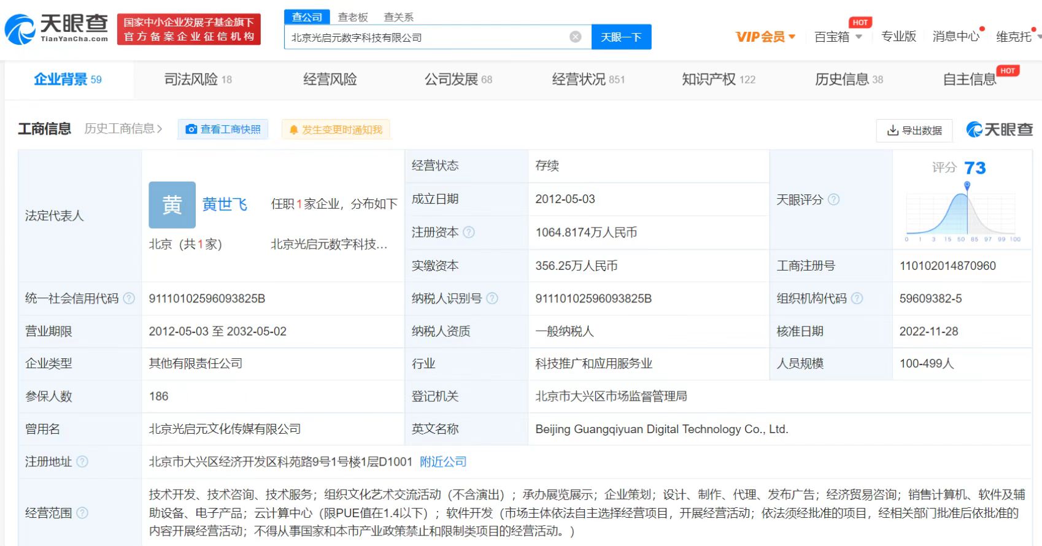Screen dimensions: 1042x546
Task: Select organization code 59609382-5
Action: (930, 298)
